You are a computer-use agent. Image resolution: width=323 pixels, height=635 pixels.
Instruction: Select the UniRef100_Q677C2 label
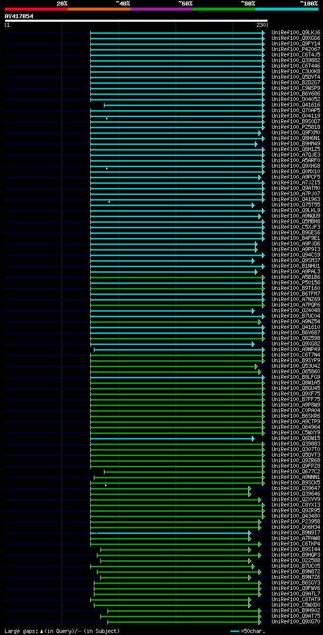pyautogui.click(x=296, y=472)
